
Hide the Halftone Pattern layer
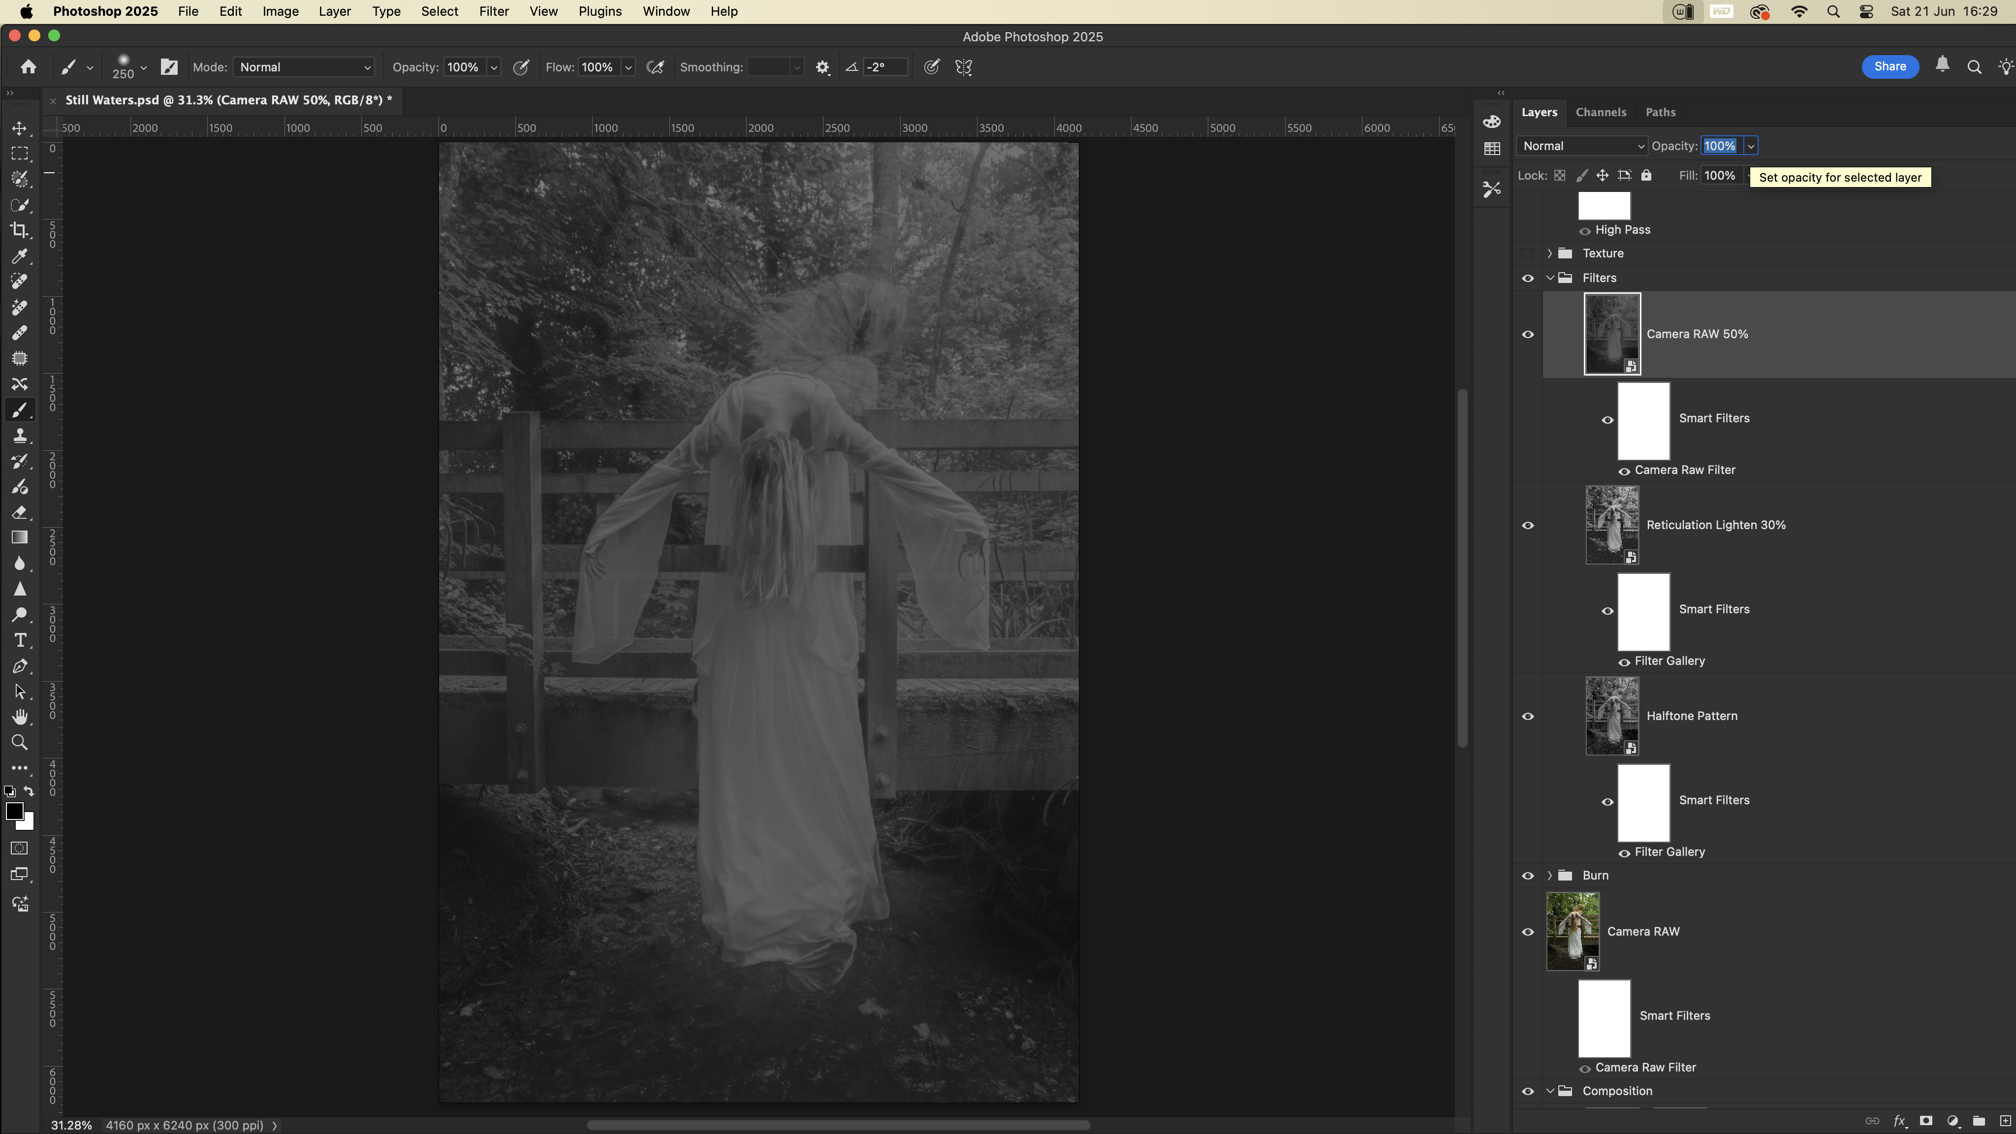click(1528, 716)
